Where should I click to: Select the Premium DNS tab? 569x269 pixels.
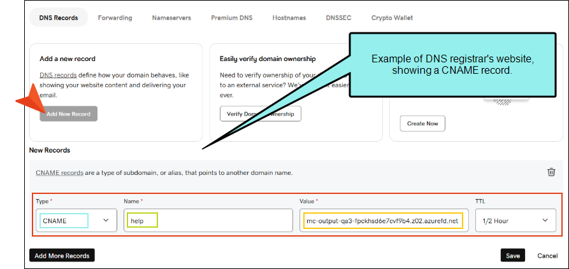(231, 18)
